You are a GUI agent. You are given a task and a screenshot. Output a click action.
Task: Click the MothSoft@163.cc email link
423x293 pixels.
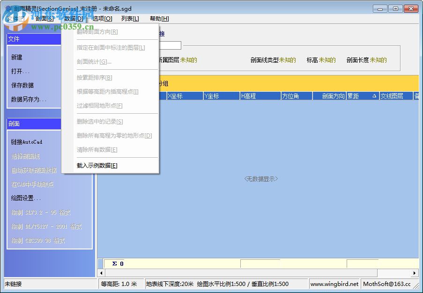click(387, 284)
